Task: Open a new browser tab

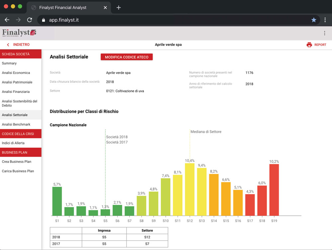Action: [x=119, y=8]
